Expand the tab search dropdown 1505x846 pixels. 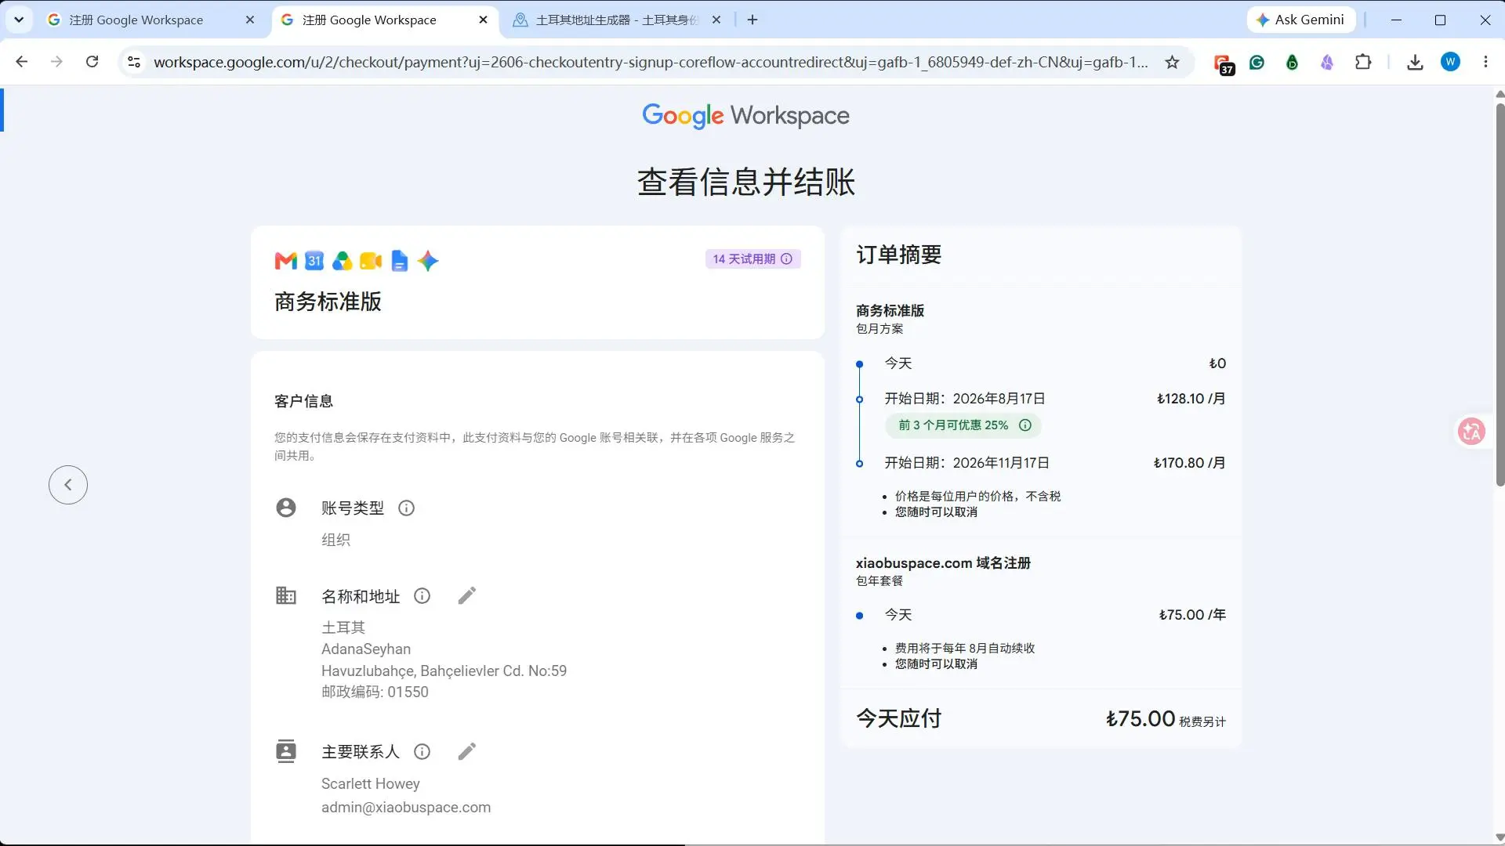[19, 20]
